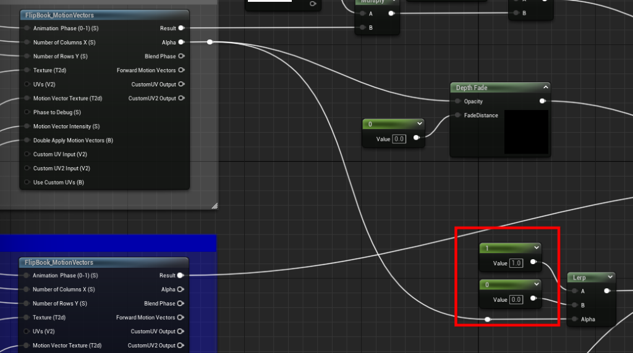Image resolution: width=633 pixels, height=353 pixels.
Task: Select Motion Vector Intensity (S) input pin
Action: [27, 126]
